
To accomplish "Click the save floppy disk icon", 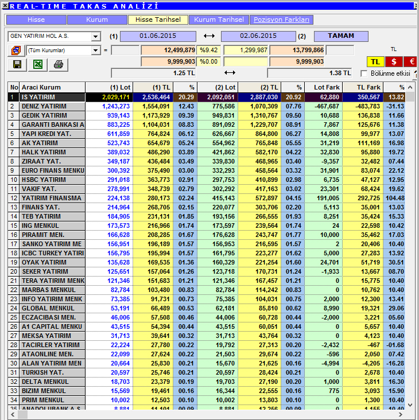I will 17,65.
